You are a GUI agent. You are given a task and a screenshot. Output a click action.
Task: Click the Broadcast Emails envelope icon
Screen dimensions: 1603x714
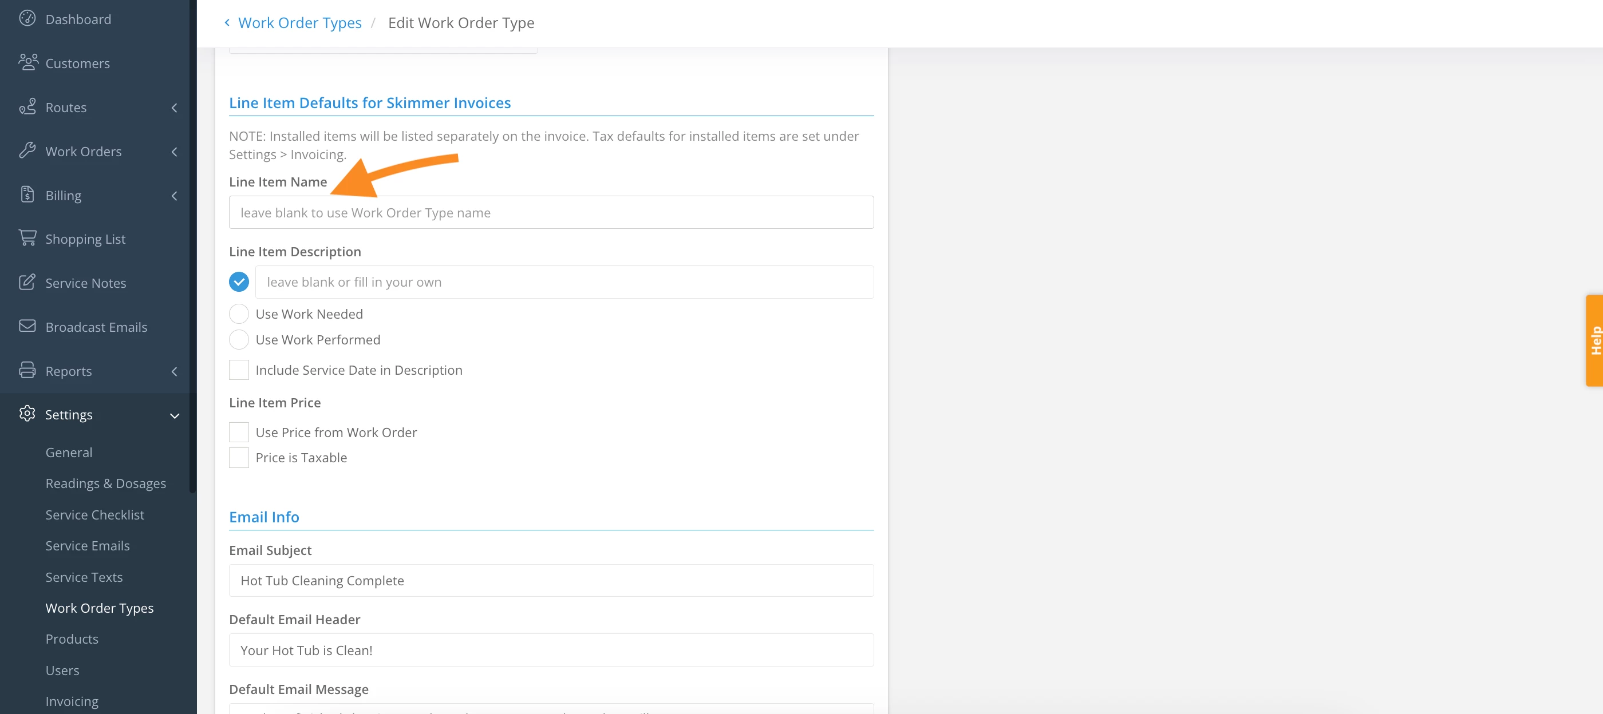click(x=27, y=326)
